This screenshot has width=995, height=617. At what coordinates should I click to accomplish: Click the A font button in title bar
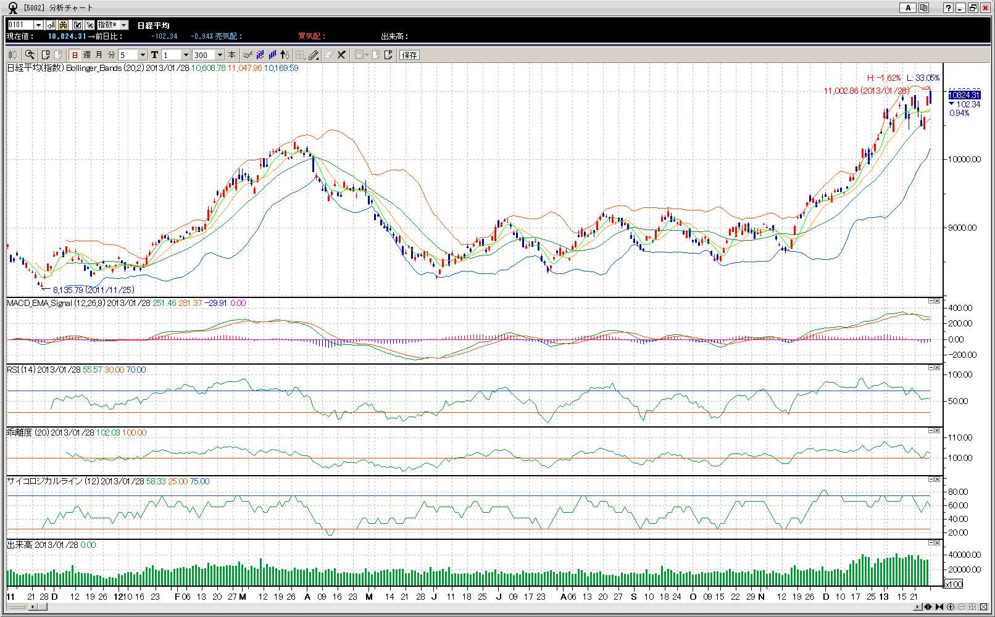click(x=907, y=8)
